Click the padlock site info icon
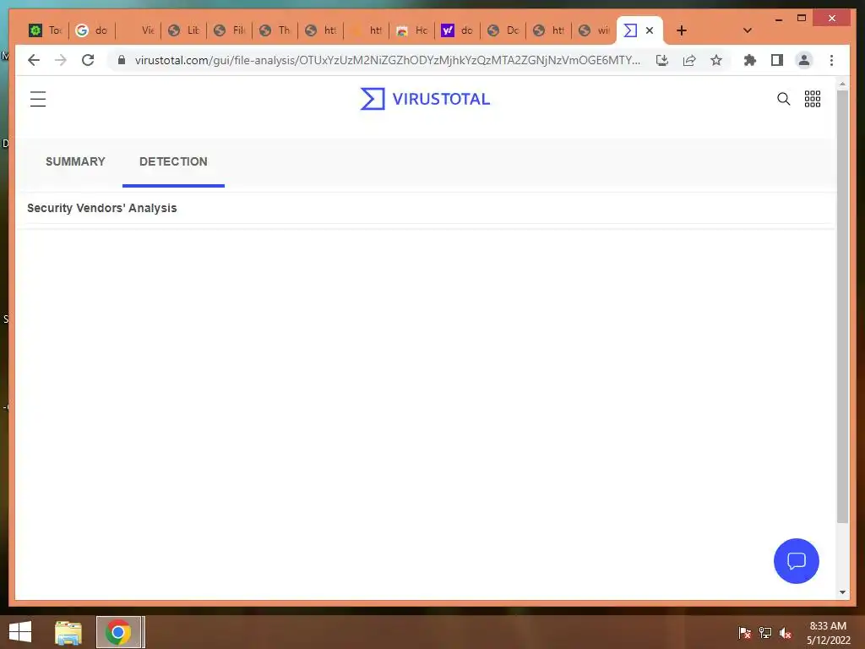Screen dimensions: 865x649 coord(122,60)
